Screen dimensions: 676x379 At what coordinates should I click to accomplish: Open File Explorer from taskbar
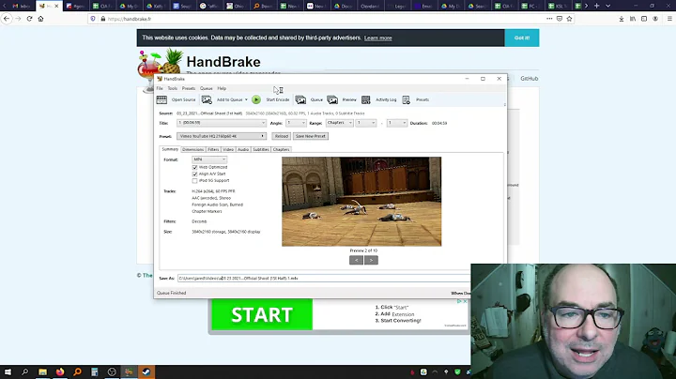(42, 371)
